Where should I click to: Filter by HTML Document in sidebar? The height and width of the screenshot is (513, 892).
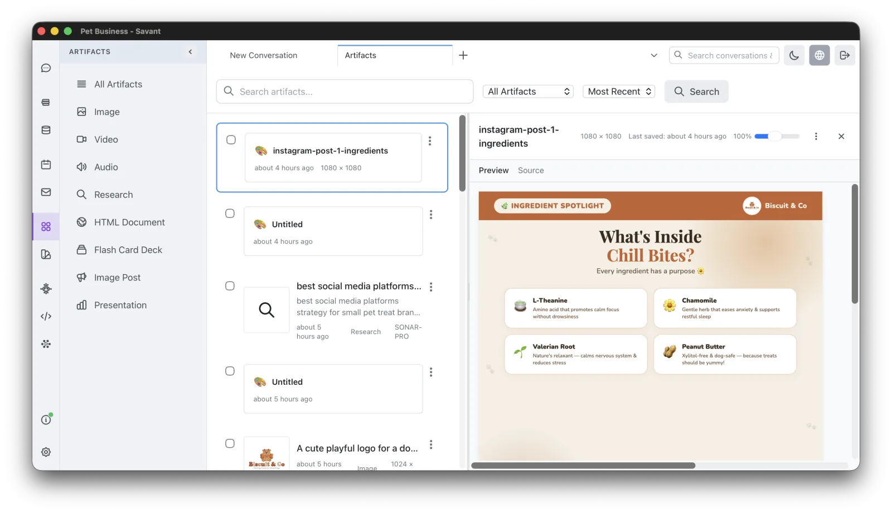129,222
